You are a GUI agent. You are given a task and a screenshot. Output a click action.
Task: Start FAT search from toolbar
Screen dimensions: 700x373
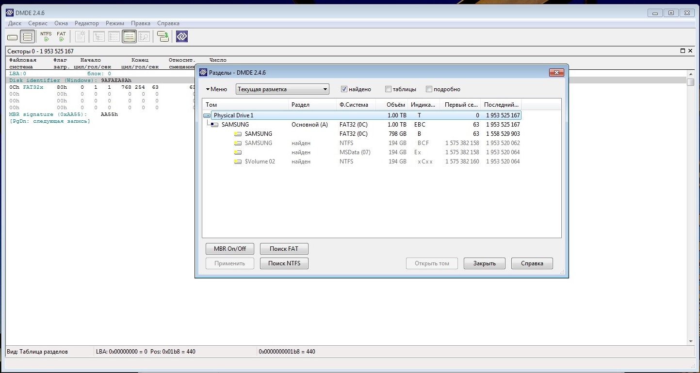[61, 37]
